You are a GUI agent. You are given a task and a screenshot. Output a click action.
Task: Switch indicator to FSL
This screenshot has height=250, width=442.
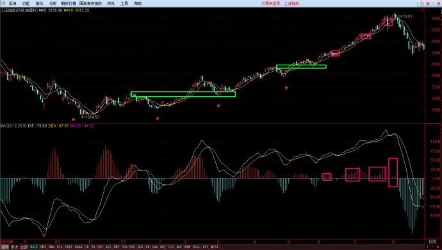tap(60, 247)
